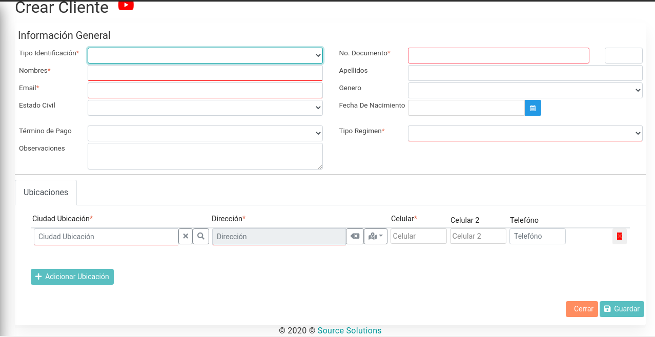Open the Fecha De Nacimiento calendar picker

pos(533,108)
